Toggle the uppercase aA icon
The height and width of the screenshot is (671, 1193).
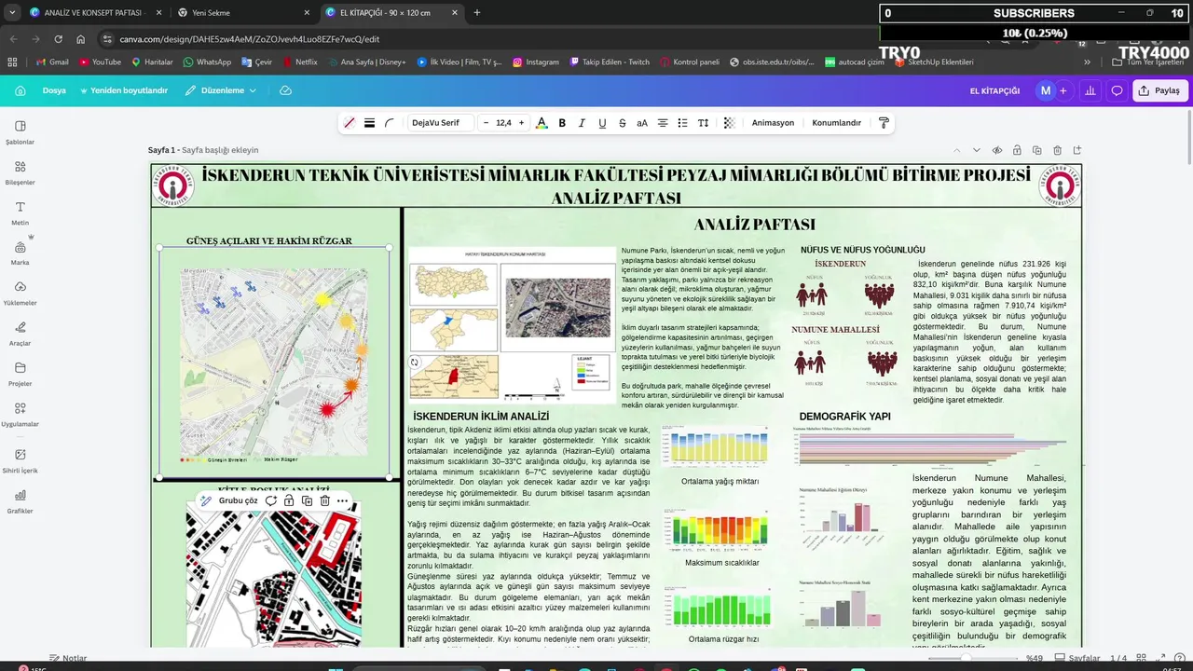pyautogui.click(x=642, y=123)
